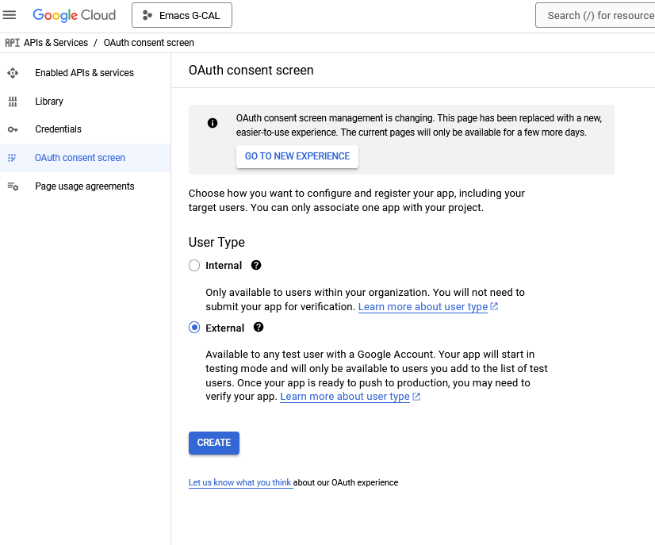The width and height of the screenshot is (655, 545).
Task: Focus the resource search field
Action: [599, 15]
